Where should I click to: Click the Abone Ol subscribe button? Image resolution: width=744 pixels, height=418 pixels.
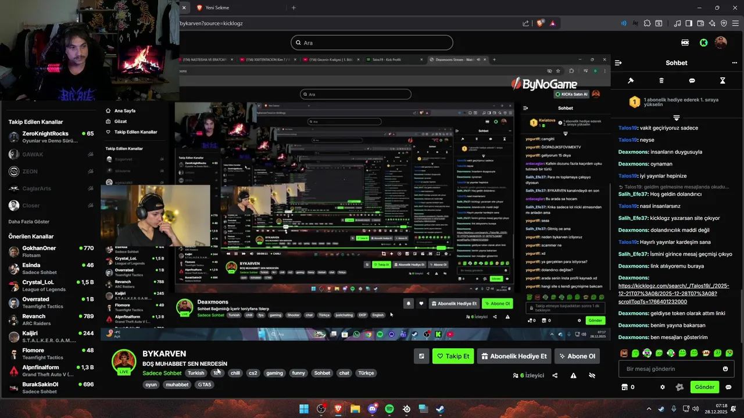[577, 356]
